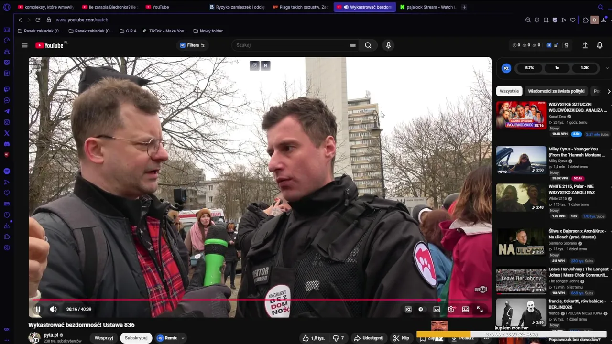Mute the video volume
This screenshot has width=612, height=344.
tap(53, 309)
